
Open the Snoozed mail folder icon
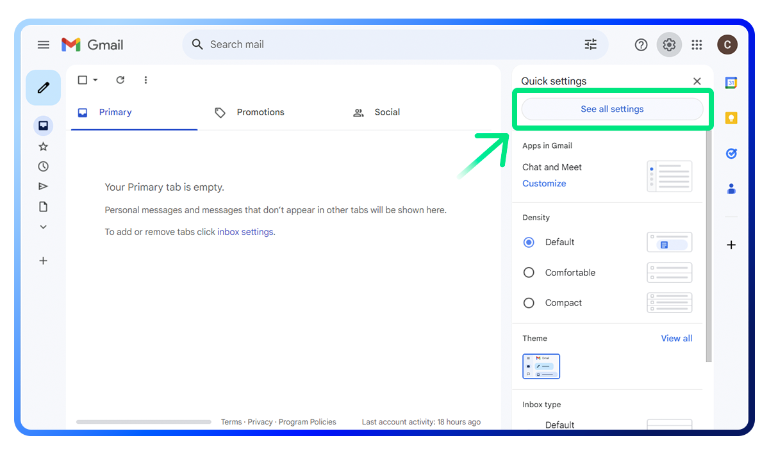(x=43, y=166)
